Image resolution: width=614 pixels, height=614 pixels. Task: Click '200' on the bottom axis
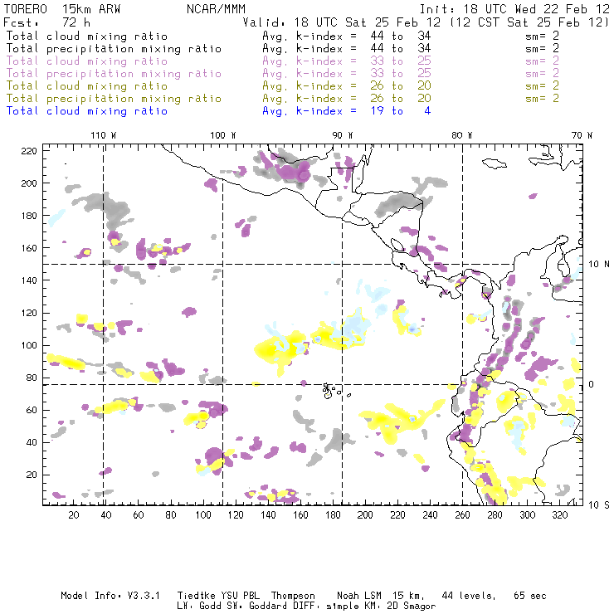coord(365,515)
